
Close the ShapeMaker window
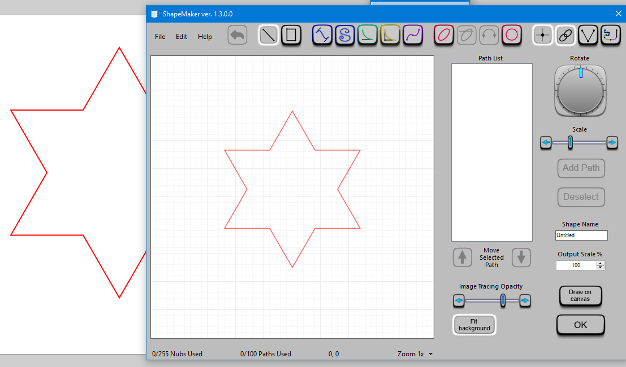(618, 14)
